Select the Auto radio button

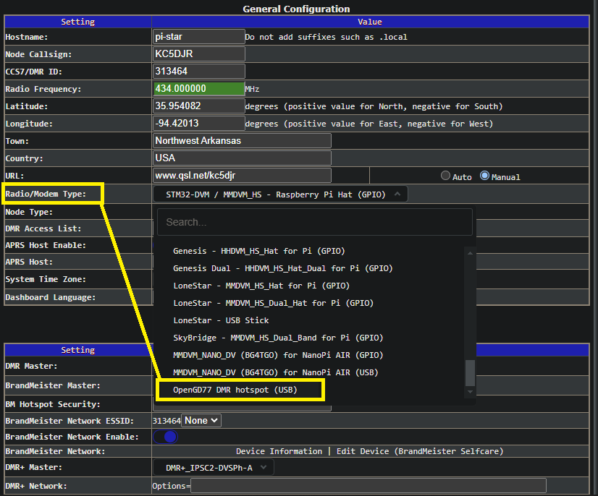(445, 176)
